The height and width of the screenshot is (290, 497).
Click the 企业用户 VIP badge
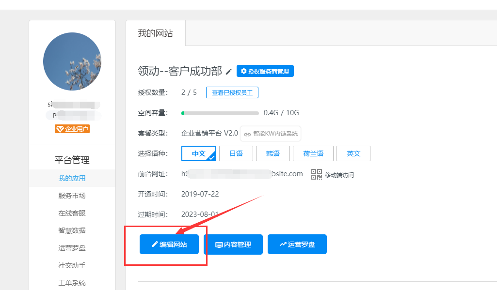tap(72, 129)
